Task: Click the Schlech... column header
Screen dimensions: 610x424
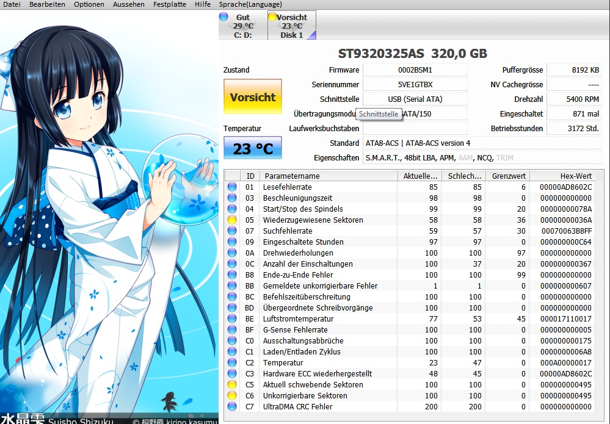Action: coord(464,176)
